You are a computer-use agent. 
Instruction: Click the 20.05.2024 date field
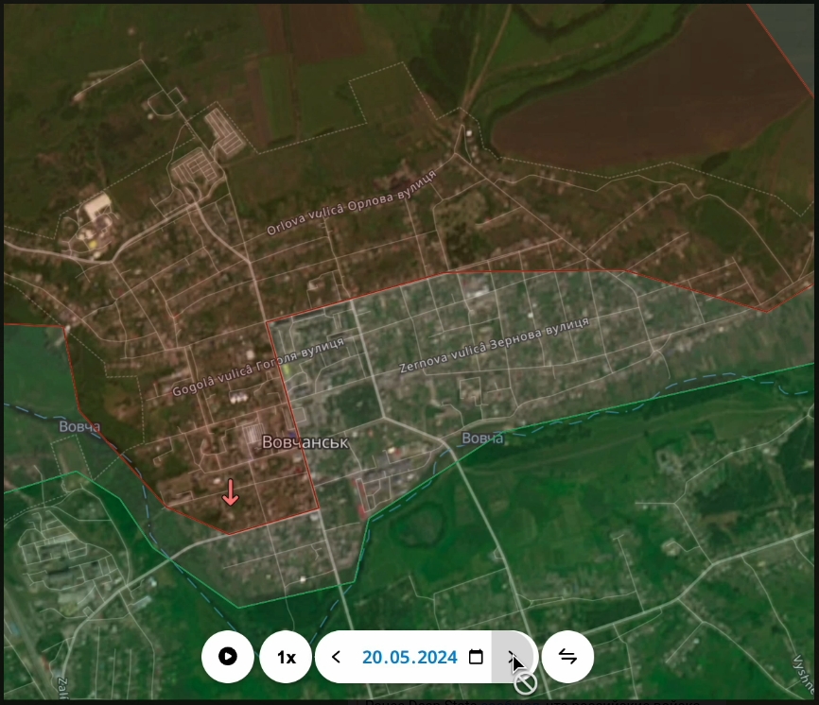click(x=409, y=657)
